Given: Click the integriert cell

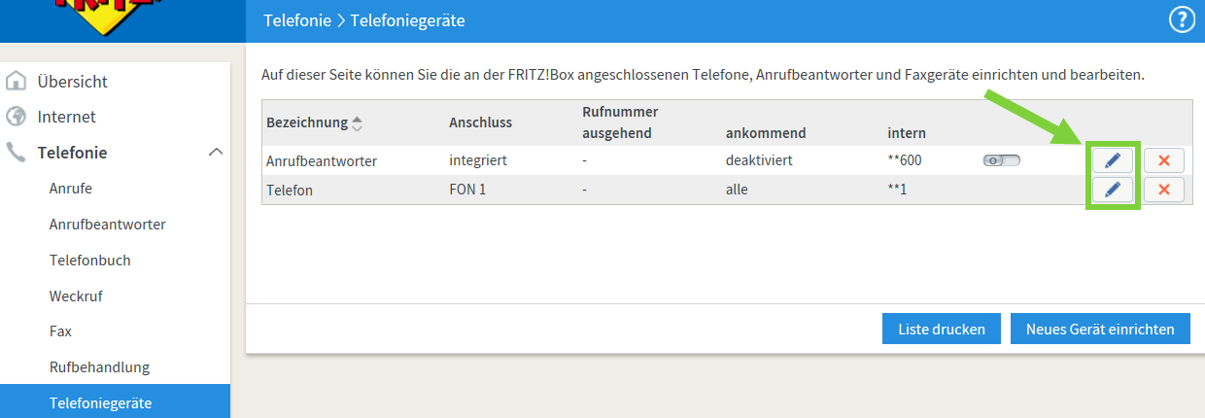Looking at the screenshot, I should pyautogui.click(x=478, y=160).
